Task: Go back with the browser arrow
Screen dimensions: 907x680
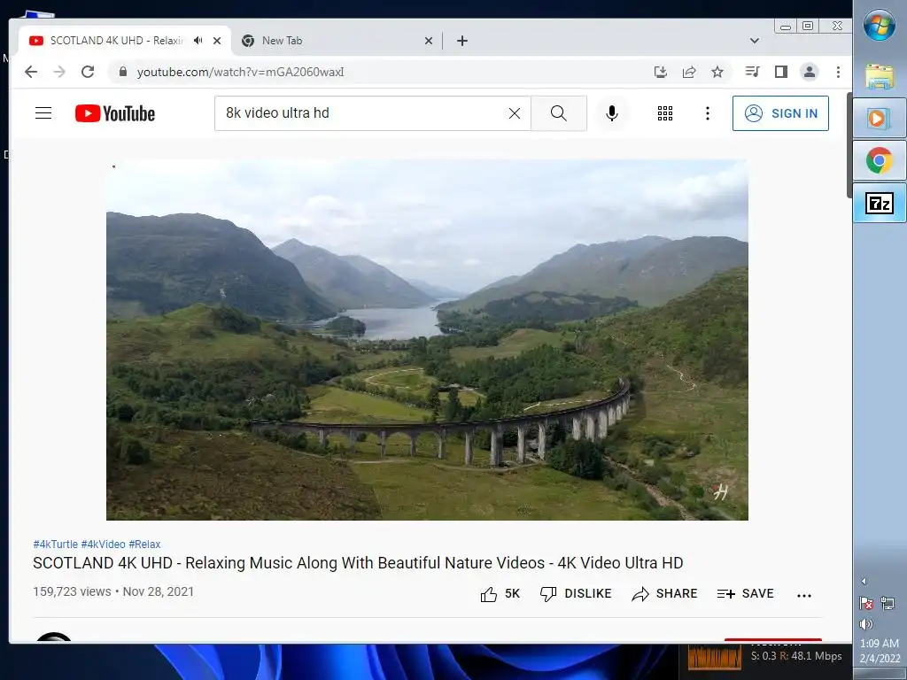Action: (31, 72)
